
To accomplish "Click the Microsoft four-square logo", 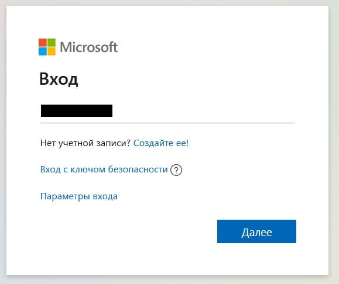I will coord(47,47).
